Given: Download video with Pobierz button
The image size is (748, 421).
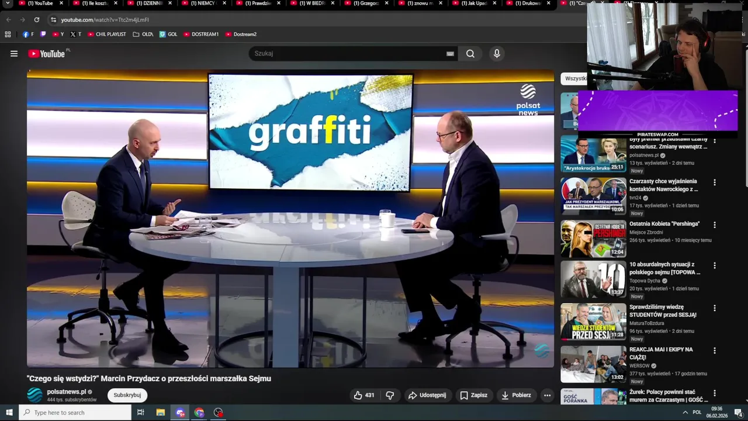Looking at the screenshot, I should (517, 395).
